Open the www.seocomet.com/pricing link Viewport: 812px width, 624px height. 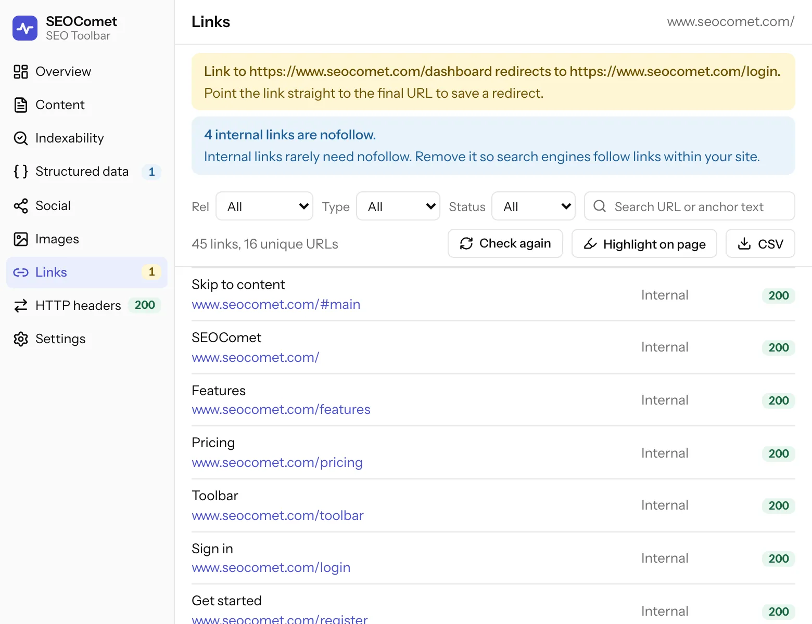click(277, 462)
